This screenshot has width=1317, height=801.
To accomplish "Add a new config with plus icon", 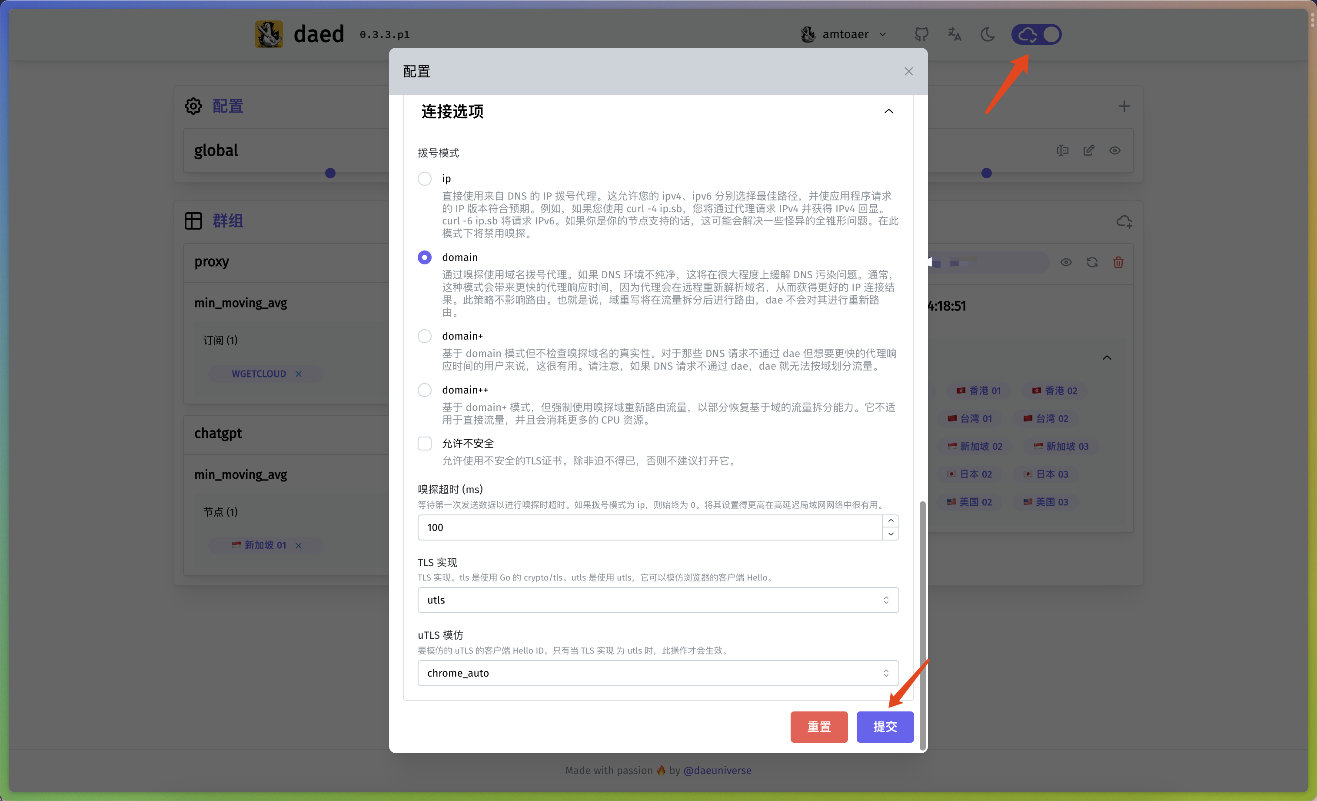I will 1124,107.
